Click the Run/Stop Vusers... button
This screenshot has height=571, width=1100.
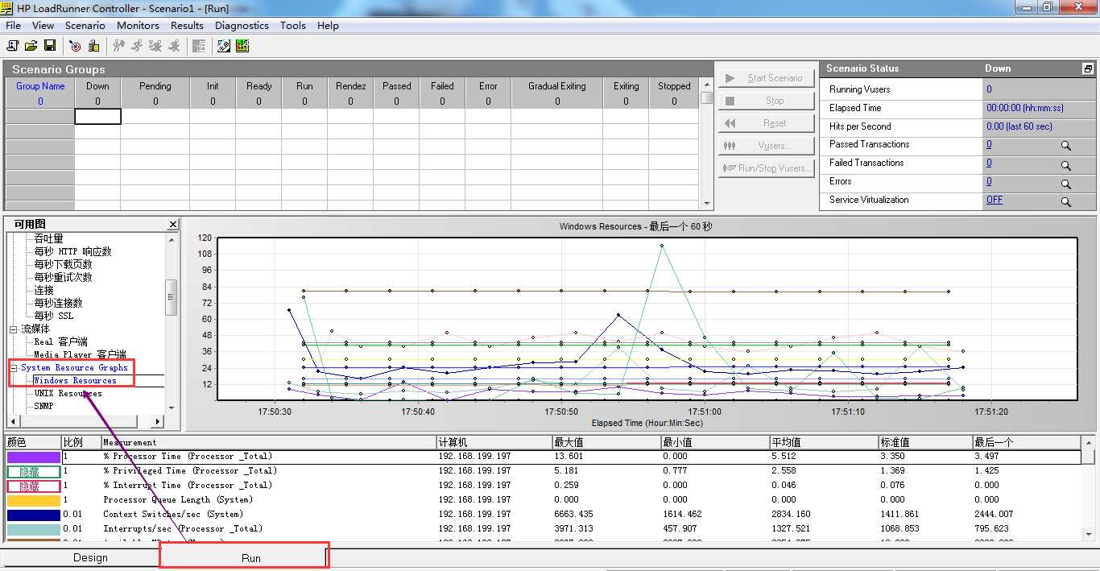pyautogui.click(x=766, y=168)
